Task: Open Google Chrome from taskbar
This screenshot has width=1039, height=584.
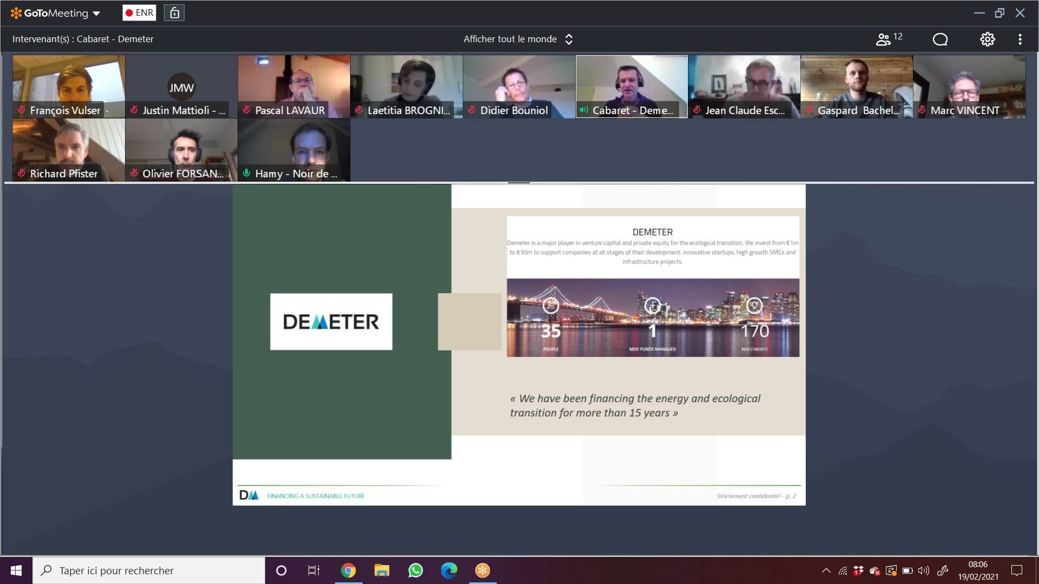Action: (x=348, y=570)
